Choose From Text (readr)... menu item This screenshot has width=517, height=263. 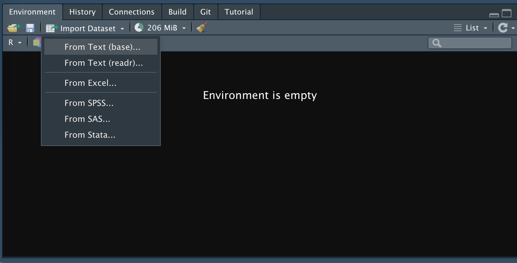(x=104, y=63)
